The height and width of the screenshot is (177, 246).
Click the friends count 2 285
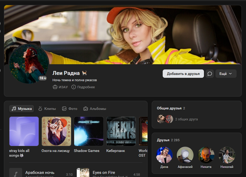click(x=175, y=140)
